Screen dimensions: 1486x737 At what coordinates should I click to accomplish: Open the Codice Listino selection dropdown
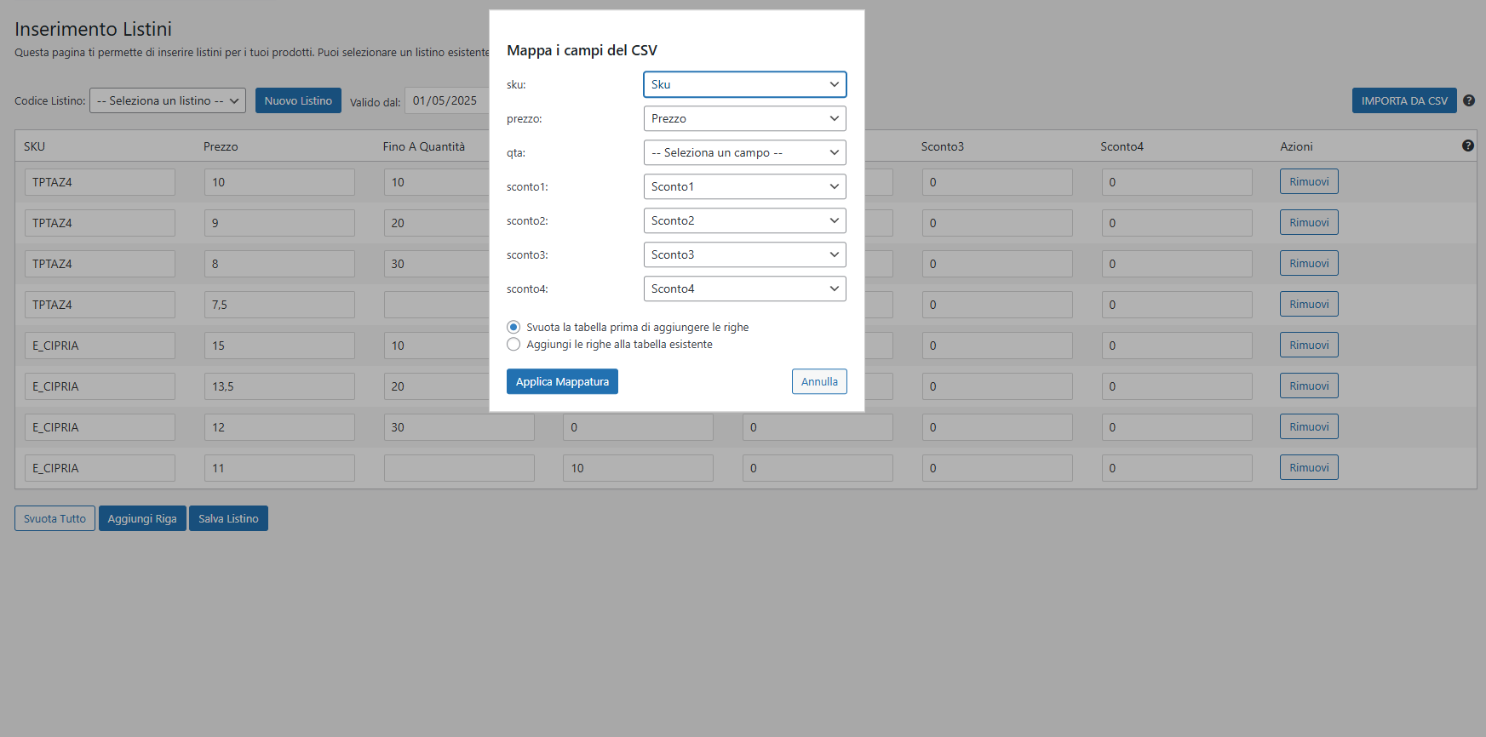[168, 100]
